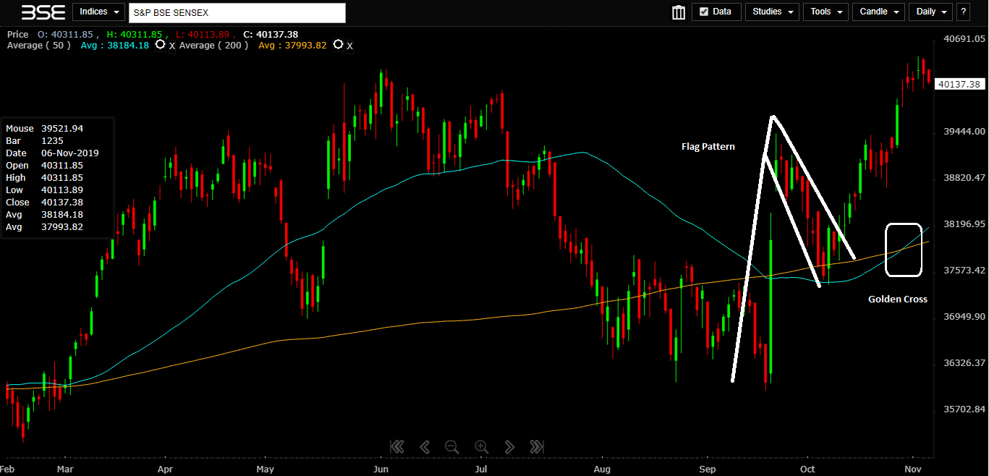This screenshot has width=989, height=476.
Task: Click the BSE logo
Action: pyautogui.click(x=43, y=12)
